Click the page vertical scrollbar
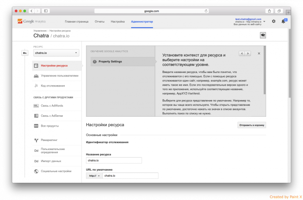The width and height of the screenshot is (303, 200). (289, 63)
